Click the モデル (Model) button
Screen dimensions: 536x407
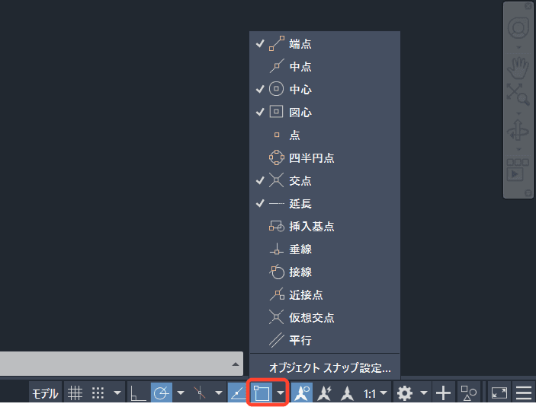pos(44,393)
